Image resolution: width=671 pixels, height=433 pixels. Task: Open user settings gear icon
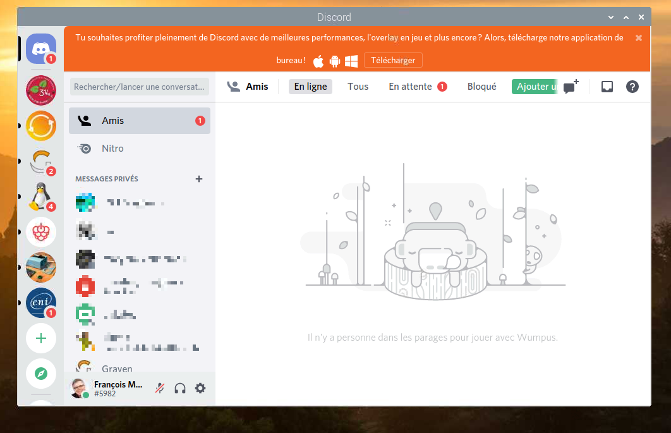200,389
